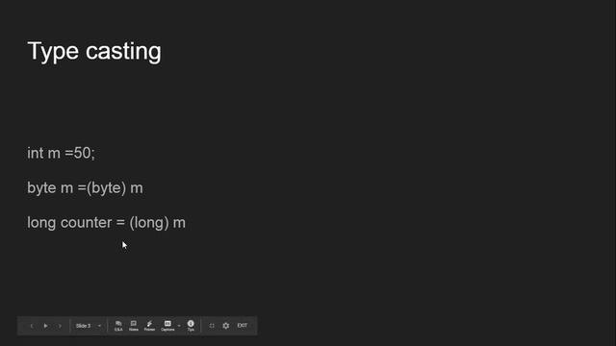Open the Tips info icon
Image resolution: width=616 pixels, height=346 pixels.
191,326
